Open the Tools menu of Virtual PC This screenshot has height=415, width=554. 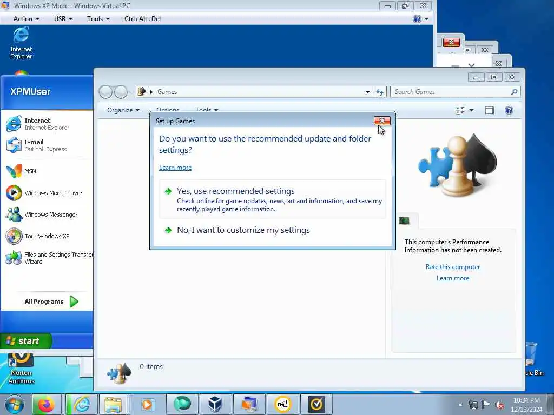pyautogui.click(x=98, y=19)
